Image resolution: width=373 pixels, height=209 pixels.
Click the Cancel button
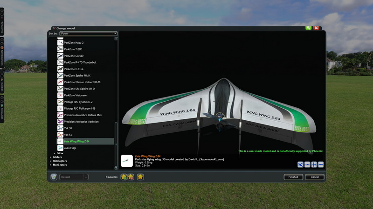[314, 177]
